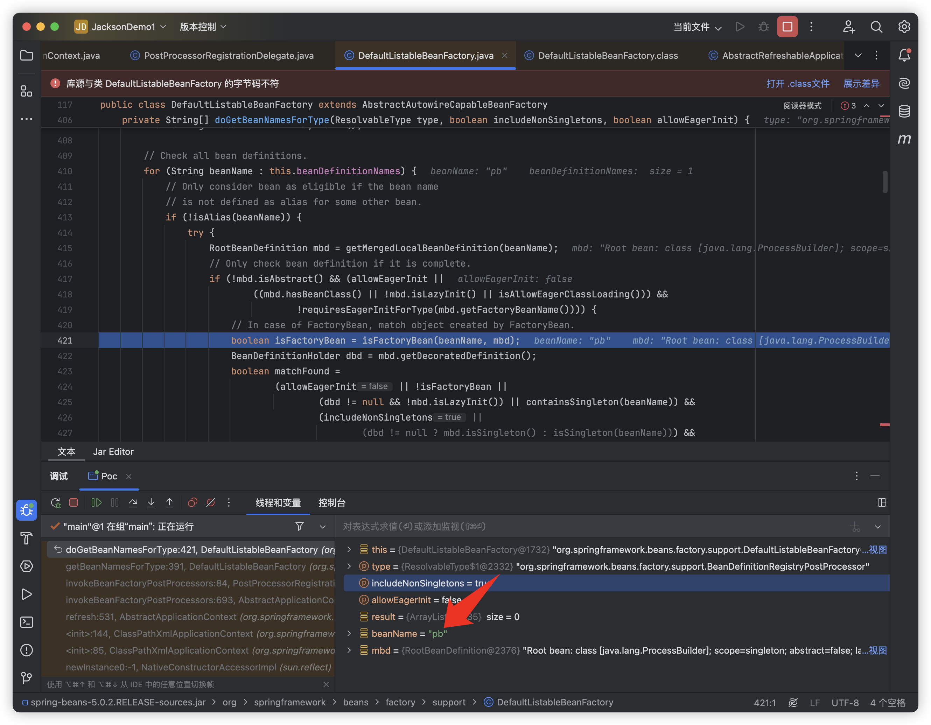Image resolution: width=931 pixels, height=725 pixels.
Task: Step into the method call
Action: click(x=151, y=502)
